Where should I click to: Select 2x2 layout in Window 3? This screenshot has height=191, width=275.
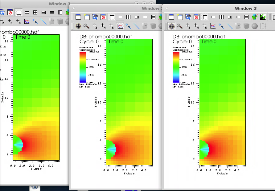(221, 17)
